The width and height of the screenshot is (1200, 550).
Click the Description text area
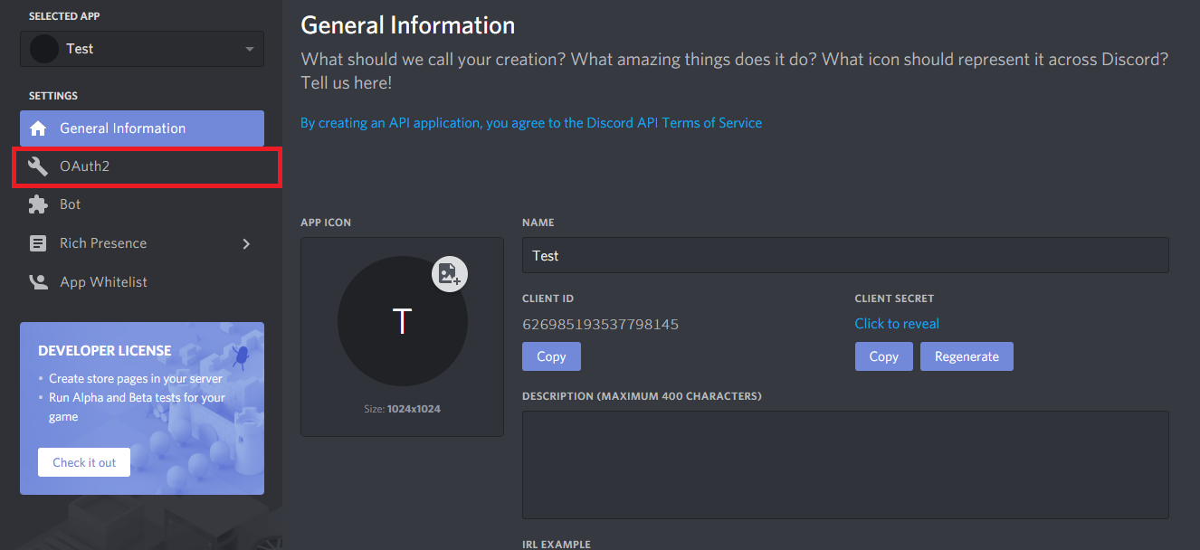(845, 465)
